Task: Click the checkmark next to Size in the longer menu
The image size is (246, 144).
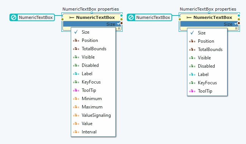Action: tap(76, 32)
